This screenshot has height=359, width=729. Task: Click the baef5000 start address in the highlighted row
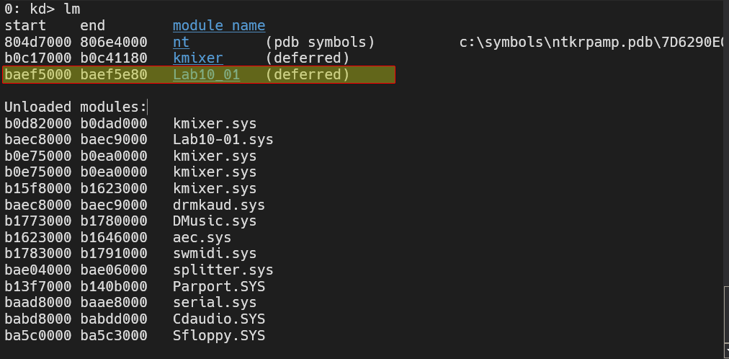pyautogui.click(x=37, y=75)
